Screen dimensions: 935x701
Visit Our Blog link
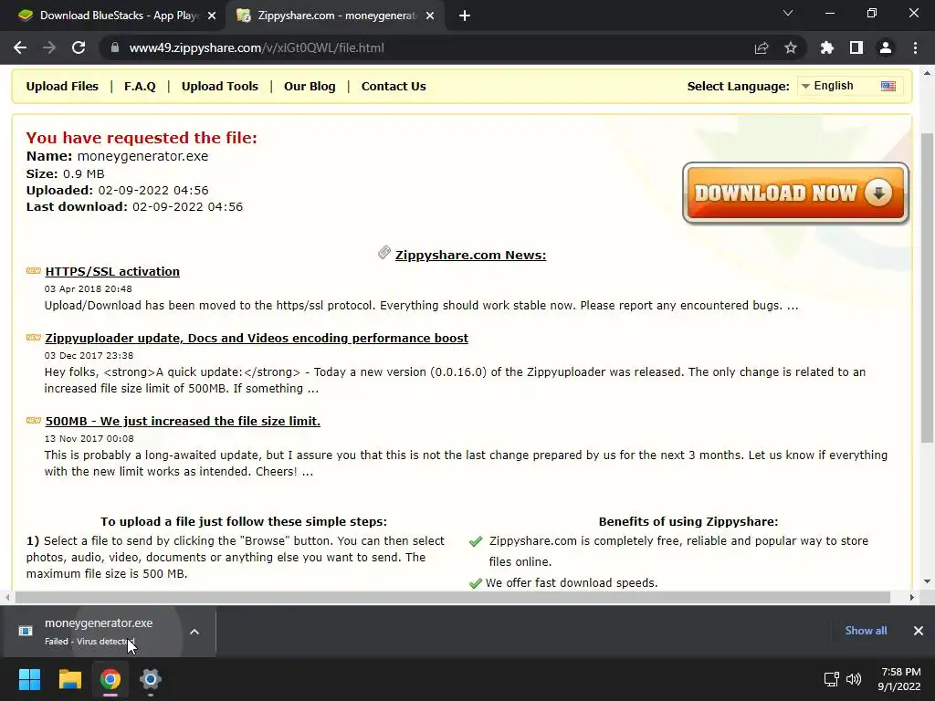click(310, 87)
